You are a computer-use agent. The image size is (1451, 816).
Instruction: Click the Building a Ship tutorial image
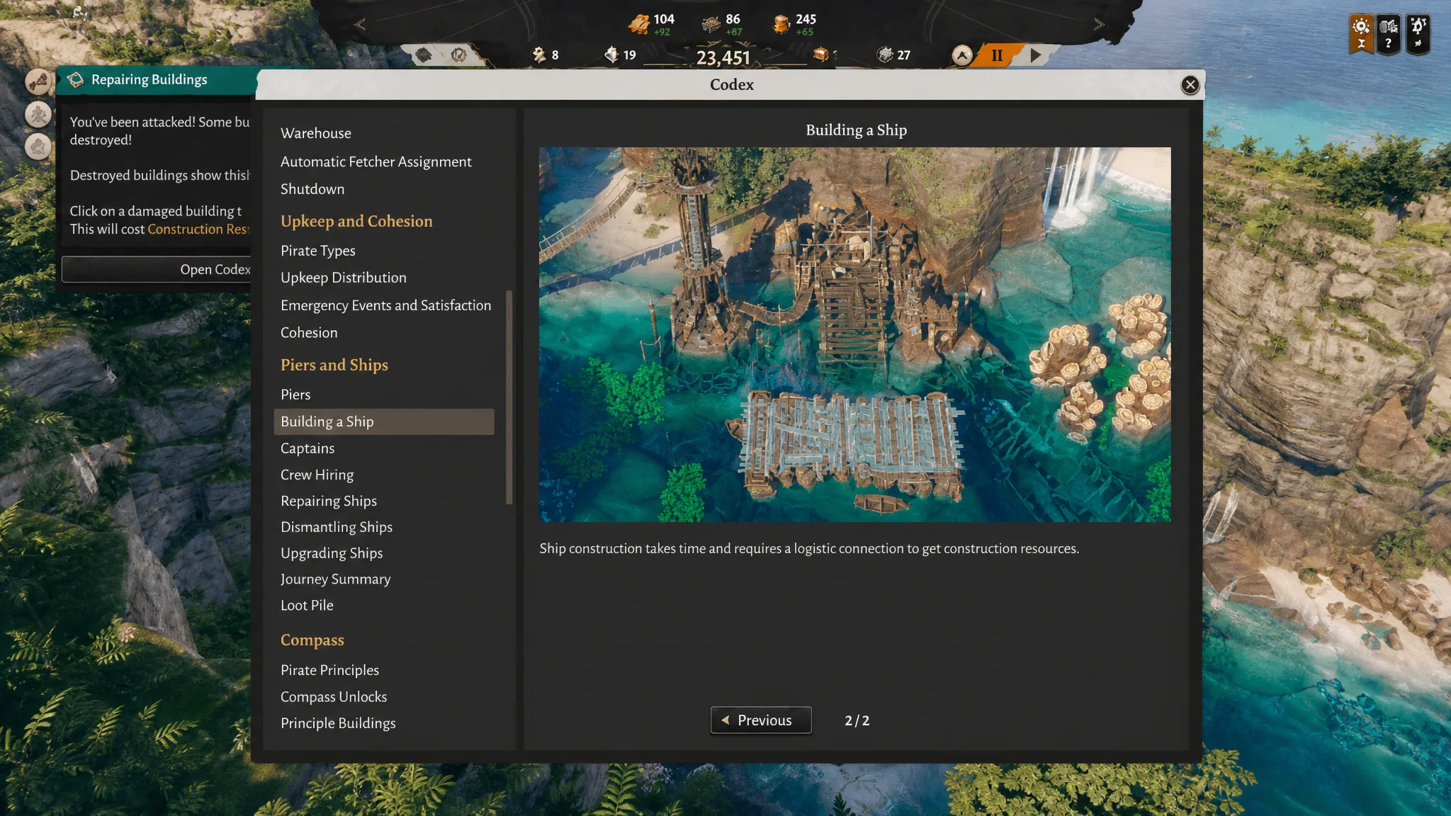coord(854,334)
